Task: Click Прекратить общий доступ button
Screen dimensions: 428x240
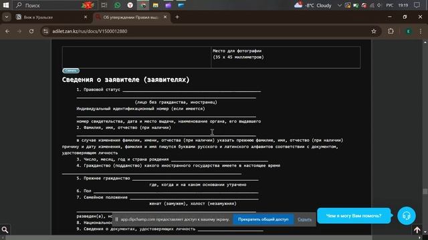Action: coord(263,219)
